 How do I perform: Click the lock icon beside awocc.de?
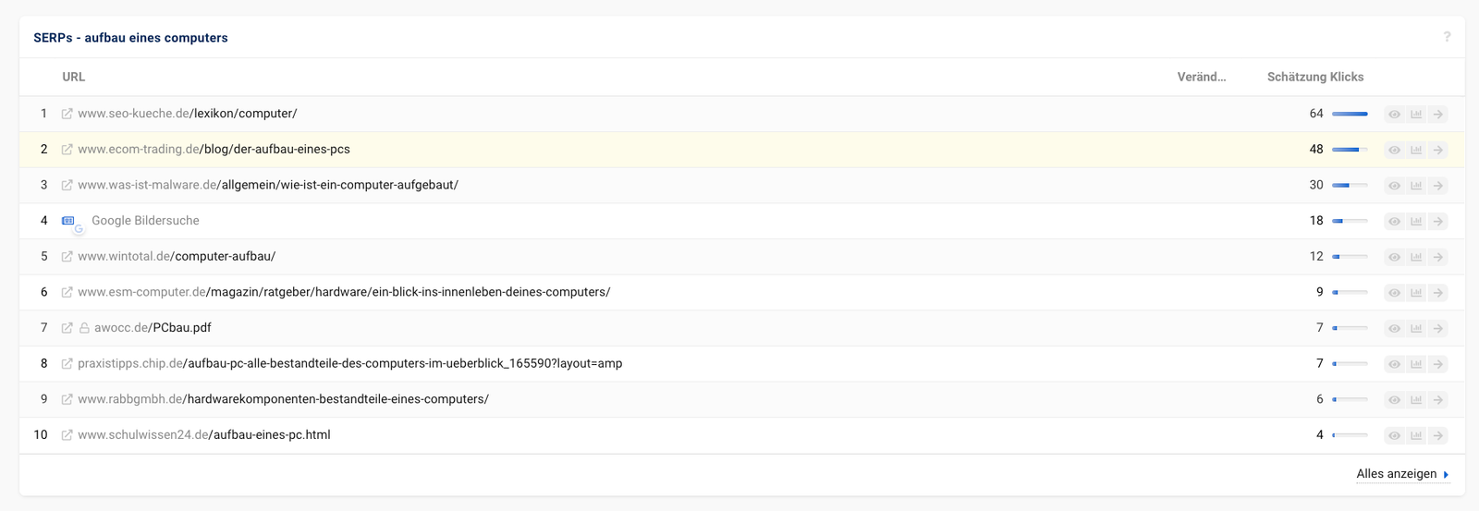click(84, 328)
